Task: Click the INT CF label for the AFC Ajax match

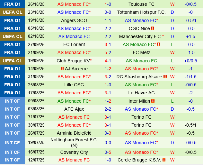Action: pos(13,109)
